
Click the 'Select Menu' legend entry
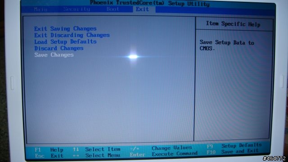tap(97, 155)
